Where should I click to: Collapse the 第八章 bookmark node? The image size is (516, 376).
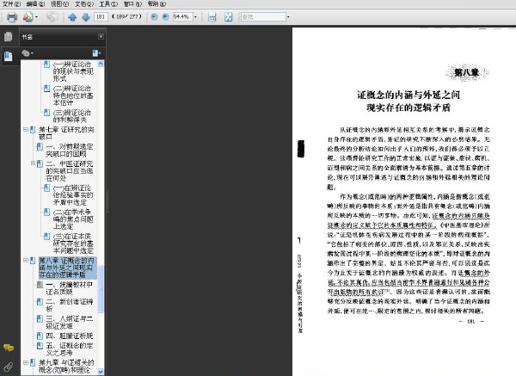[25, 261]
